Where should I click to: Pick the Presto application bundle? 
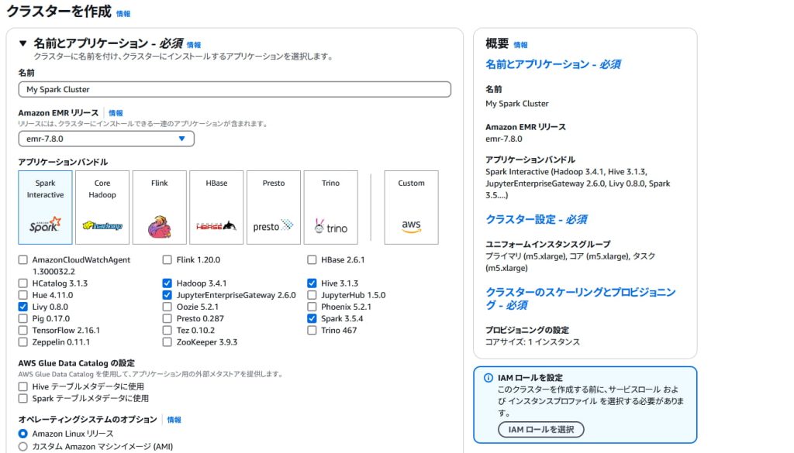[x=274, y=208]
